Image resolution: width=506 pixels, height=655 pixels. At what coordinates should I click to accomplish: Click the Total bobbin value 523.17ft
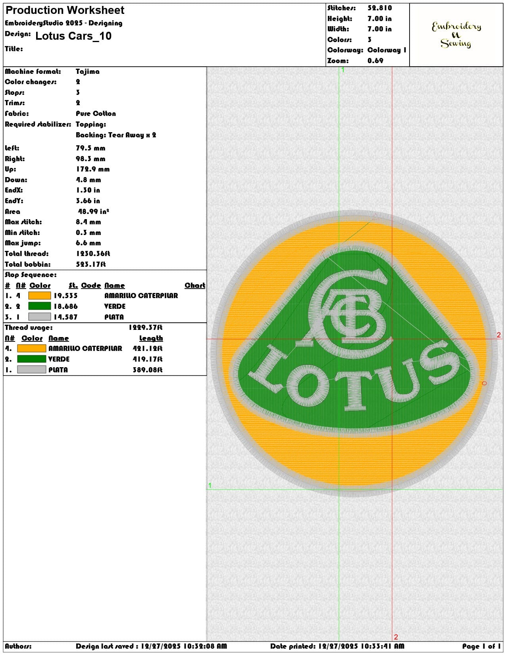tap(91, 264)
